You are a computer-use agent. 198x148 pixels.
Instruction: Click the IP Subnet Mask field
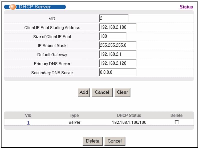tap(118, 45)
